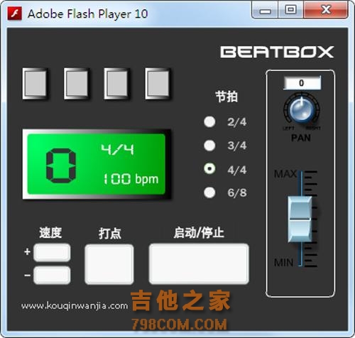The height and width of the screenshot is (338, 355).
Task: Minimize the Flash Player window
Action: point(265,11)
